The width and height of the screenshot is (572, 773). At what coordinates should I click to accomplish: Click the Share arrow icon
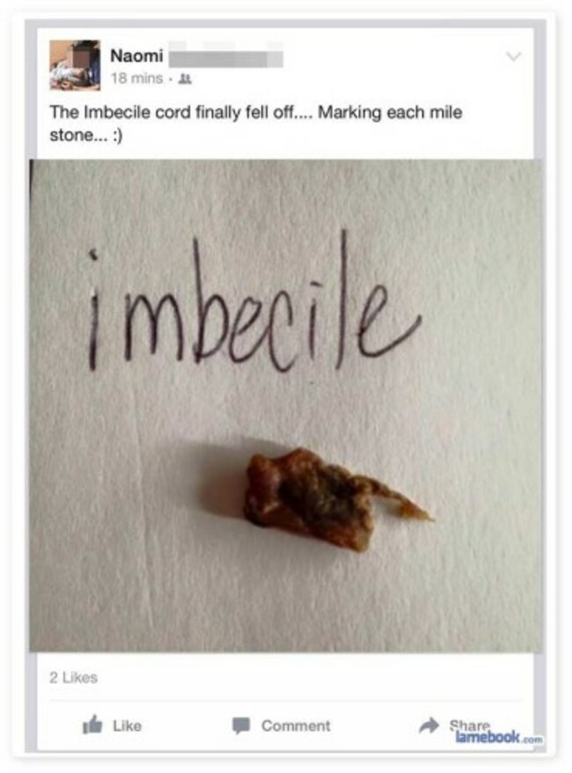pyautogui.click(x=429, y=725)
